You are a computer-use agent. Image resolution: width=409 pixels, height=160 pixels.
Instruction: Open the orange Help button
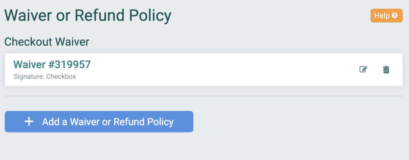point(387,16)
